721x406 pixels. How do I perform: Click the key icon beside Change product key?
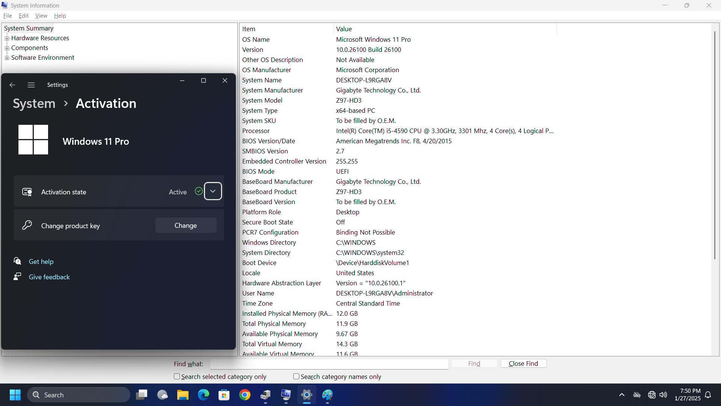click(27, 225)
